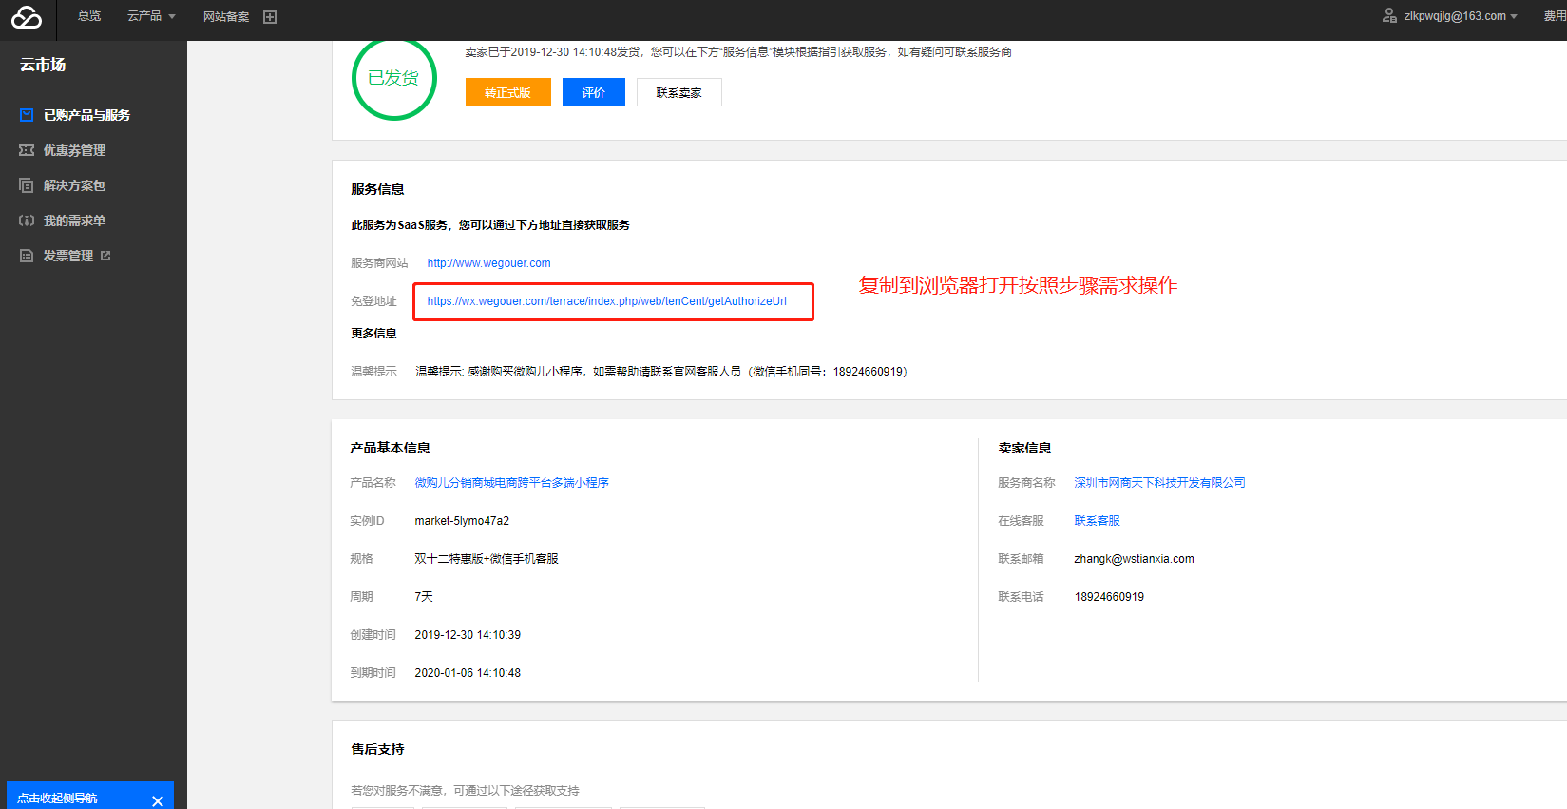Click external link icon after 发票管理
Image resolution: width=1567 pixels, height=809 pixels.
coord(105,256)
